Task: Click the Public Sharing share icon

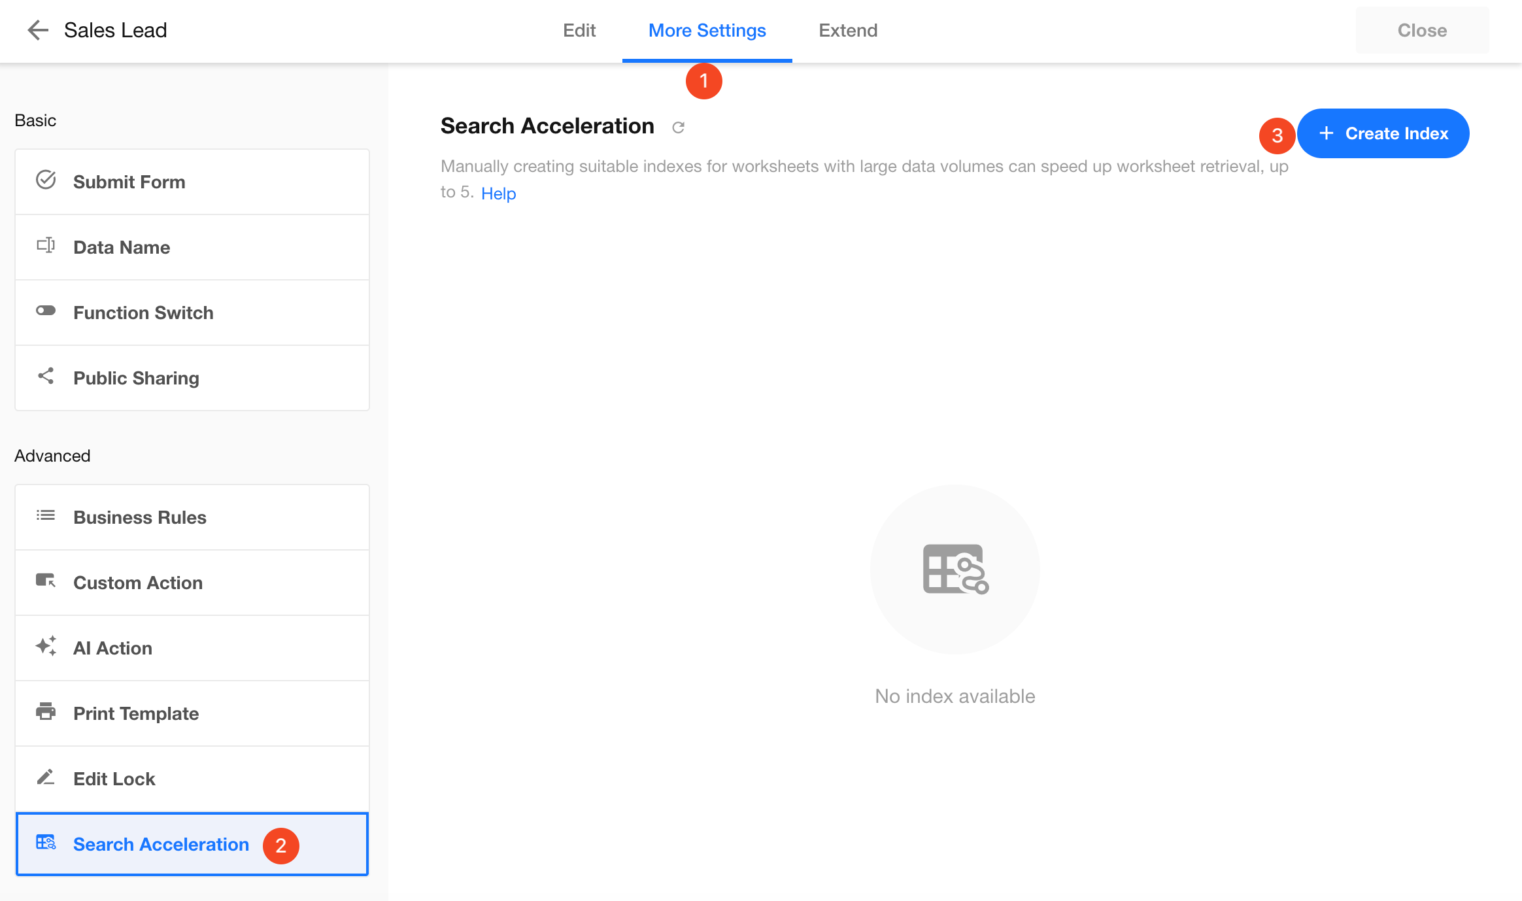Action: [46, 376]
